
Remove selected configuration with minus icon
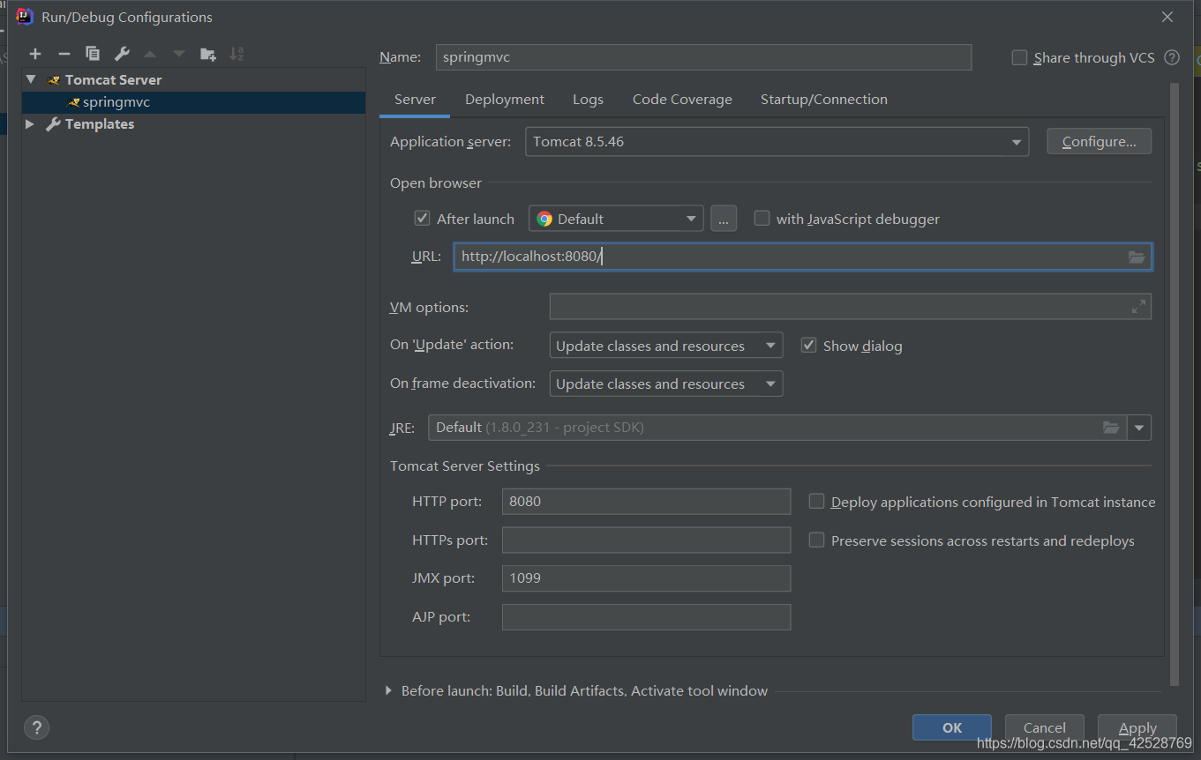click(64, 55)
